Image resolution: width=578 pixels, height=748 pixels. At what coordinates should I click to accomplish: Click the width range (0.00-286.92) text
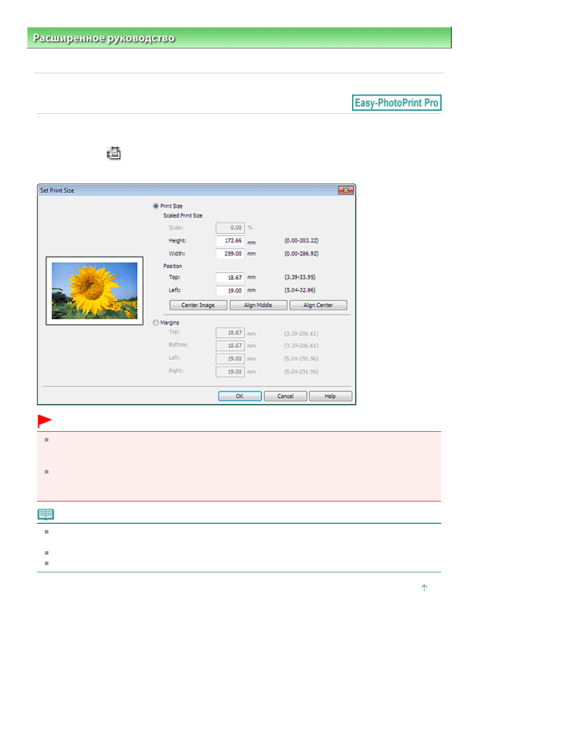click(x=302, y=254)
